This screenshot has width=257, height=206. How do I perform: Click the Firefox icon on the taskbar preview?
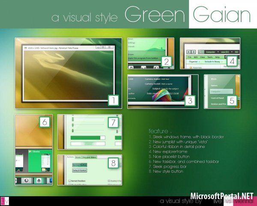tap(26, 181)
